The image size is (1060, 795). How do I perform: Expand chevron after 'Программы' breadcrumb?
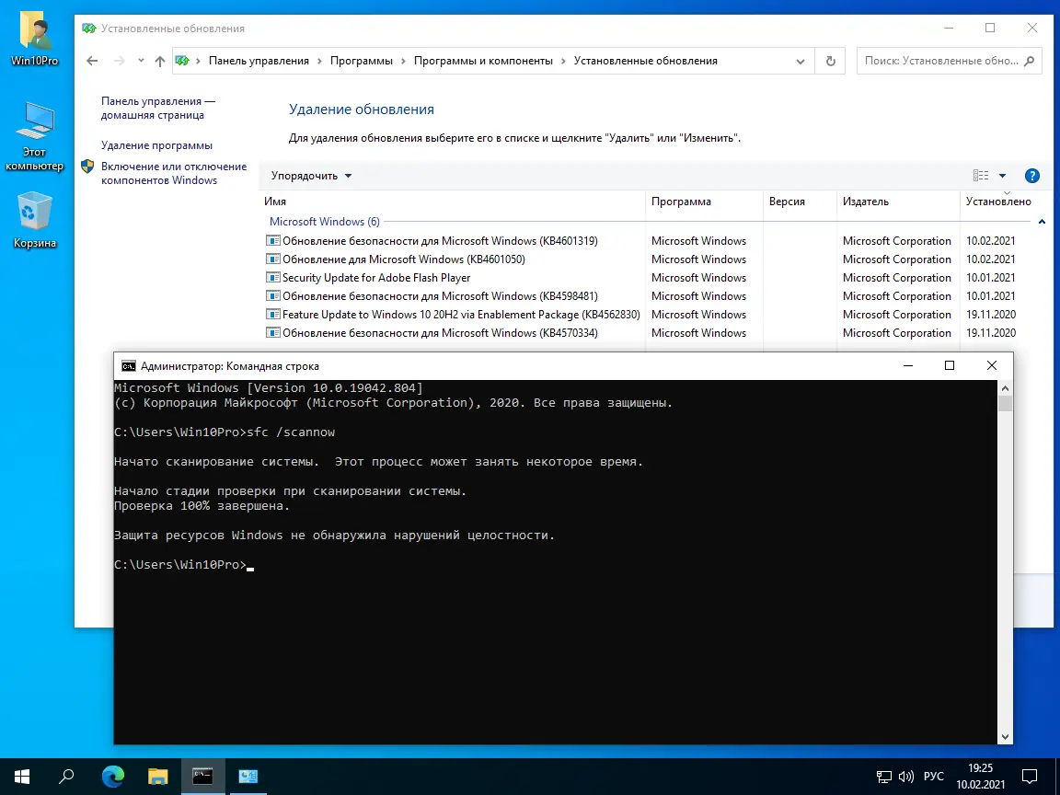point(404,61)
